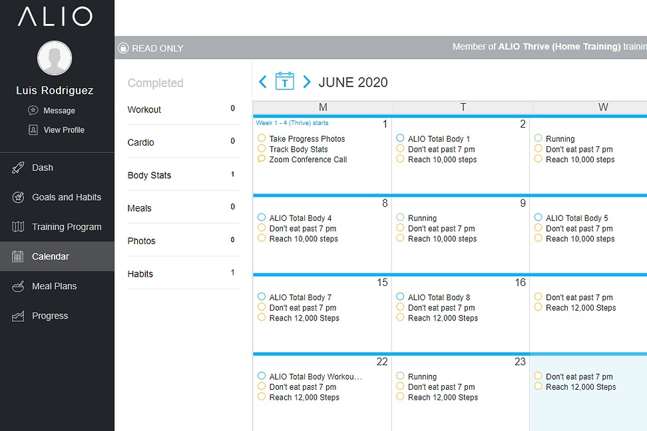Click the Progress chart icon
The height and width of the screenshot is (431, 647).
pyautogui.click(x=18, y=316)
